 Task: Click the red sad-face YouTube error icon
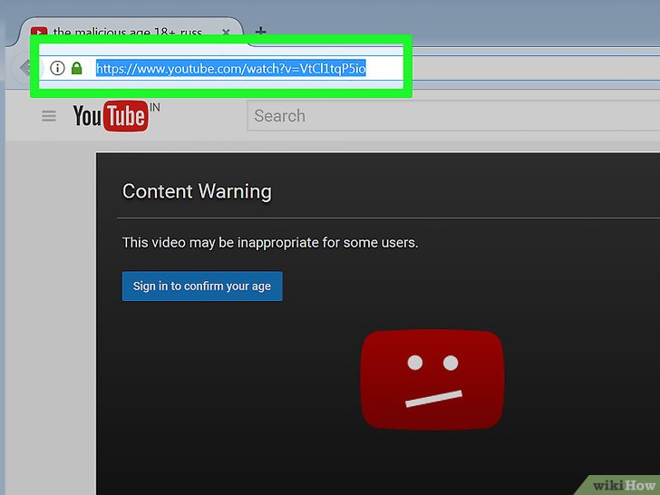(432, 380)
